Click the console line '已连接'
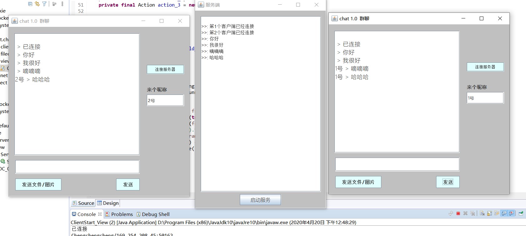 coord(80,229)
